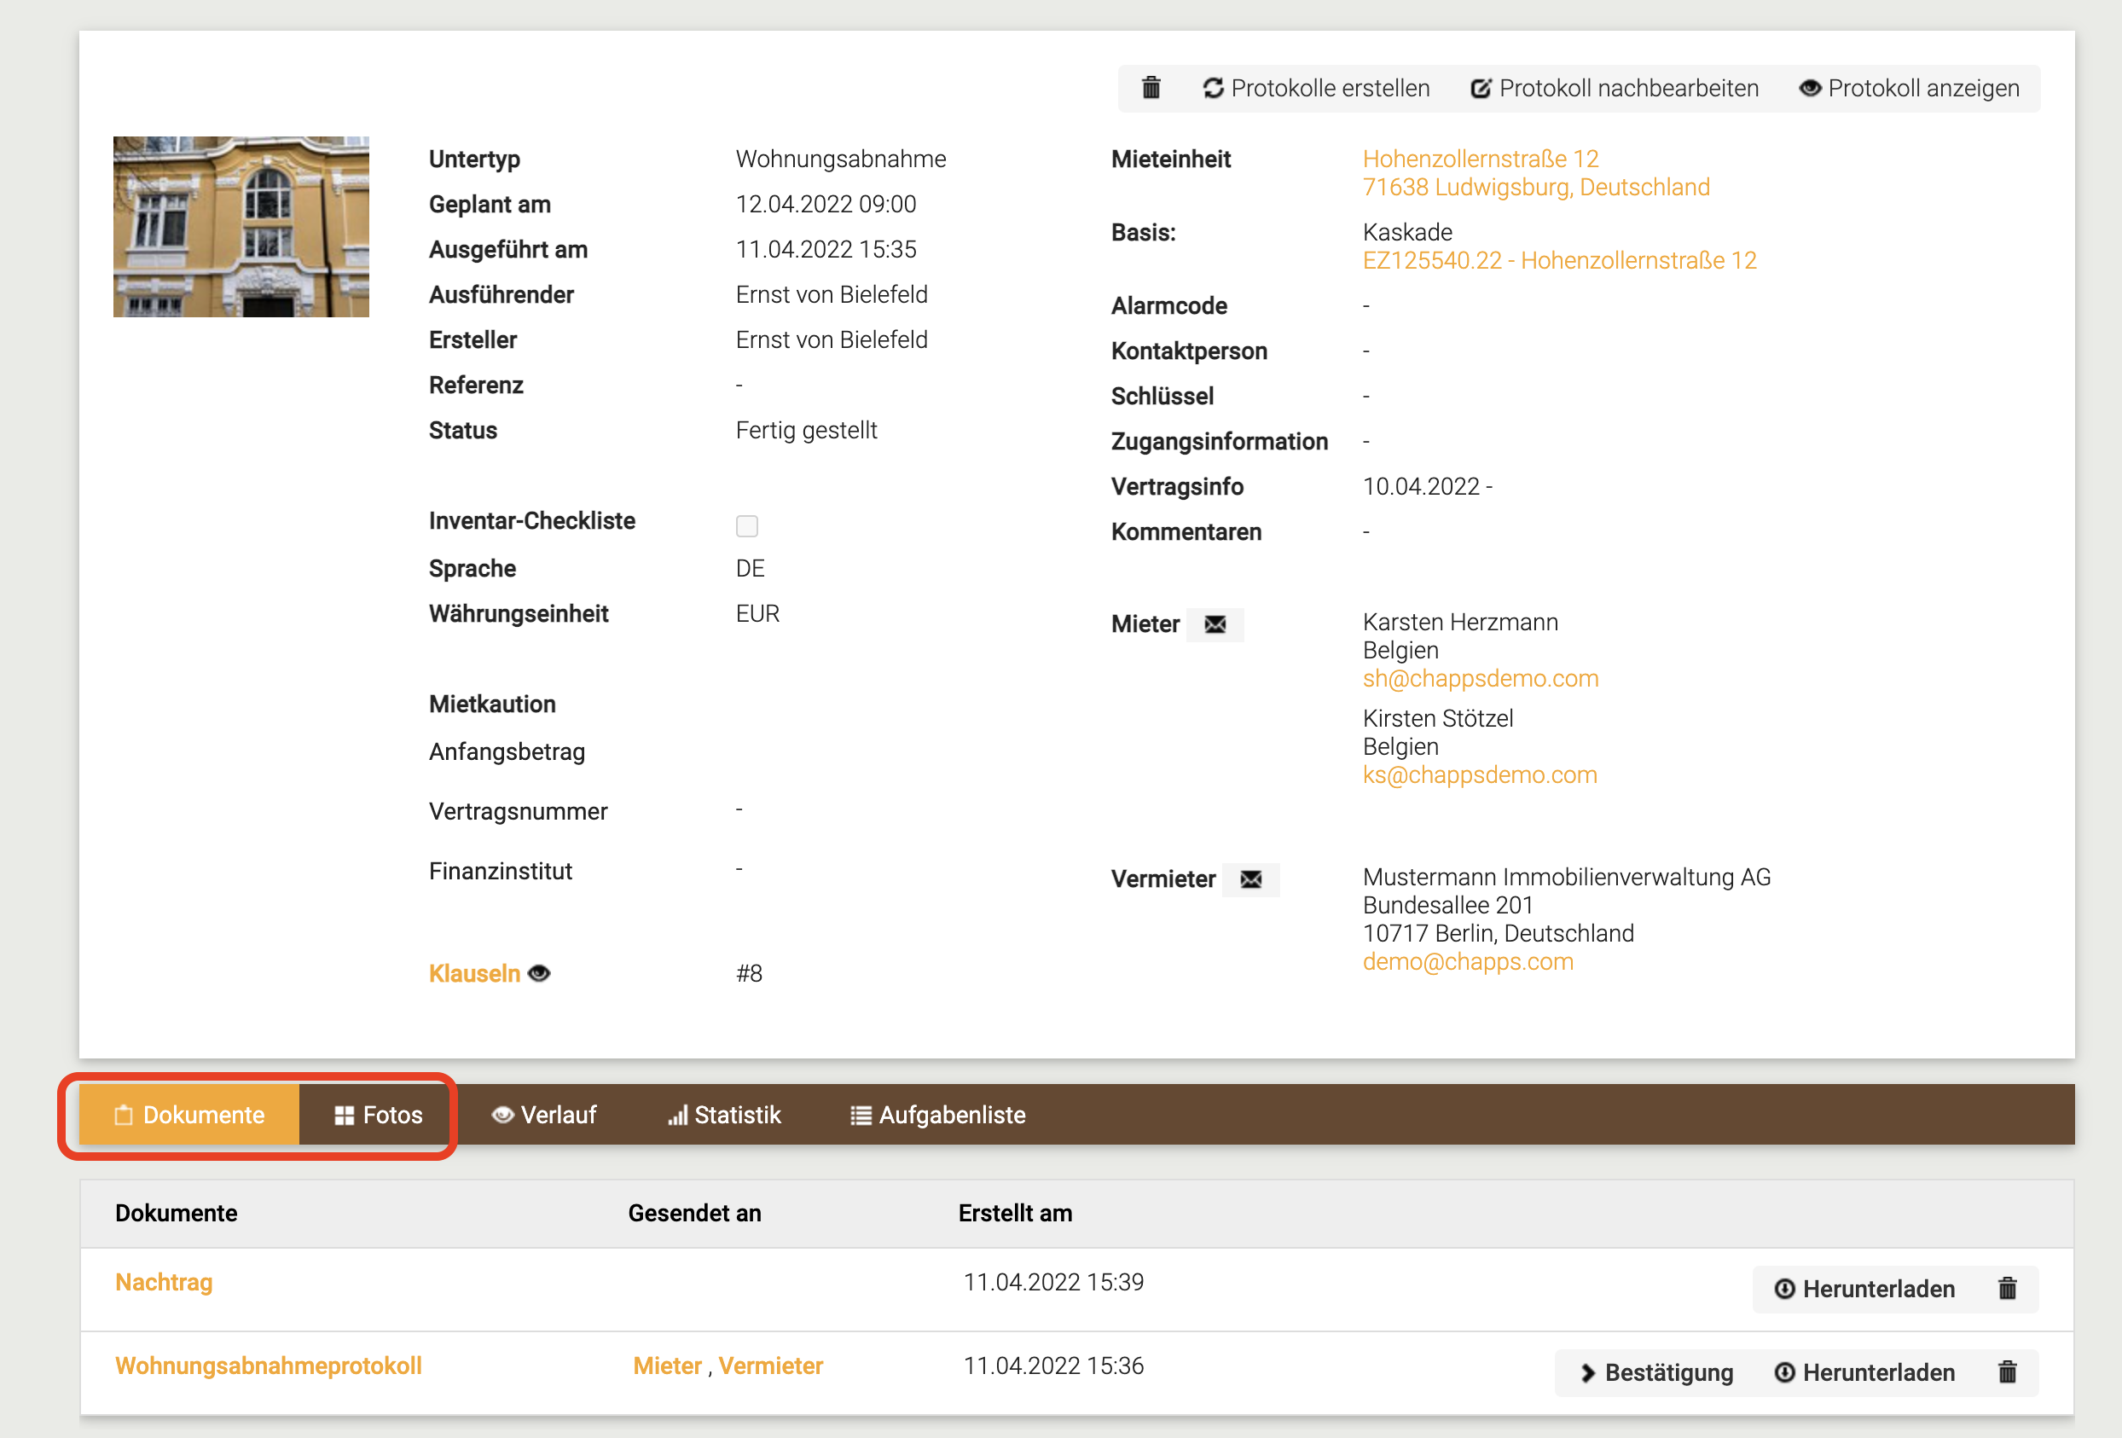The height and width of the screenshot is (1438, 2122).
Task: Click email link sh@chappsdemo.com
Action: (x=1479, y=678)
